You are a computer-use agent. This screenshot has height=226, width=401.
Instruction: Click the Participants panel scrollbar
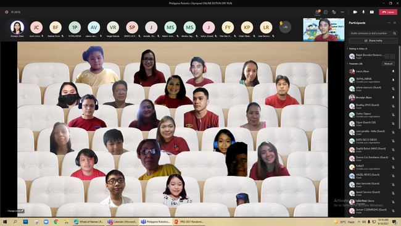pos(400,87)
